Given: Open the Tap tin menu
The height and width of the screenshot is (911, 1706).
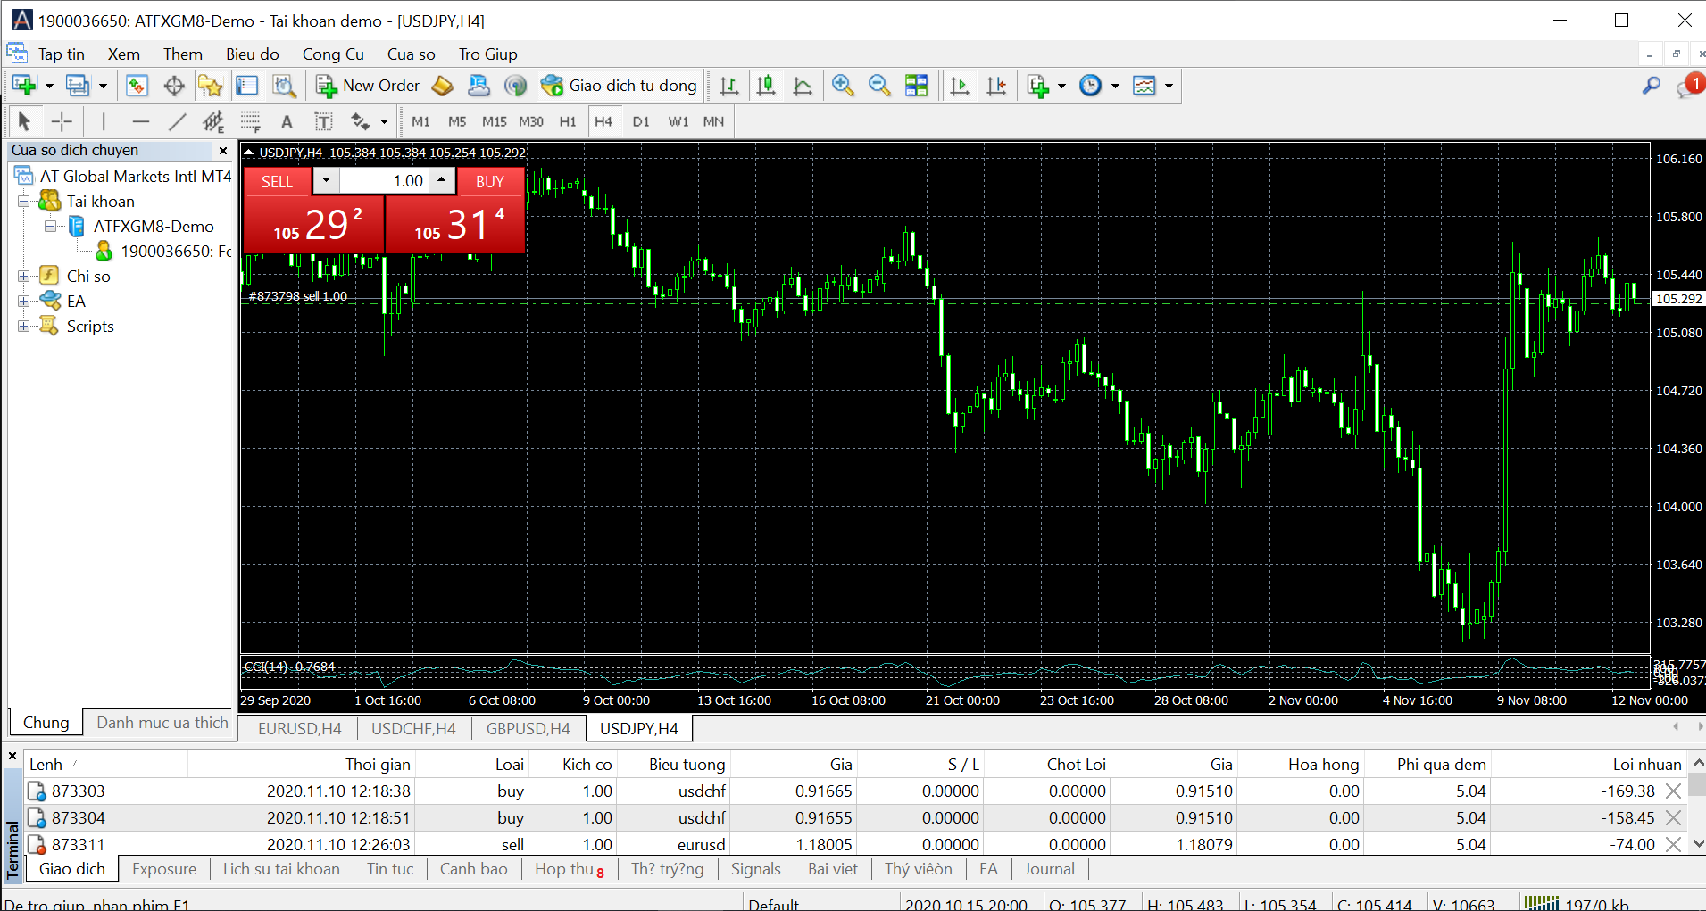Looking at the screenshot, I should pos(61,54).
